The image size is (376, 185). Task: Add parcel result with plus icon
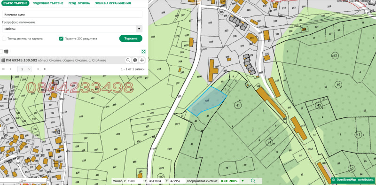[142, 60]
